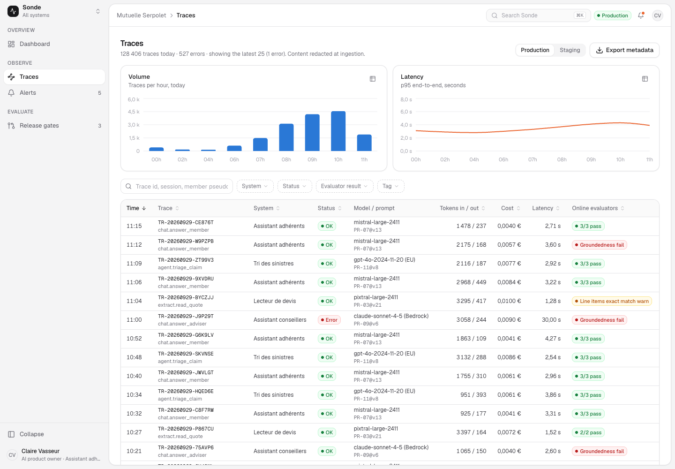675x469 pixels.
Task: Click the Collapse sidebar button
Action: pyautogui.click(x=54, y=434)
